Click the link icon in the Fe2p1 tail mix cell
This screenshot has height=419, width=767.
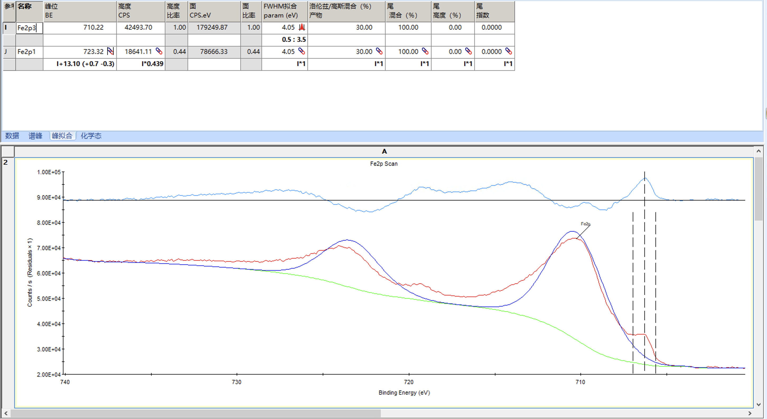425,51
